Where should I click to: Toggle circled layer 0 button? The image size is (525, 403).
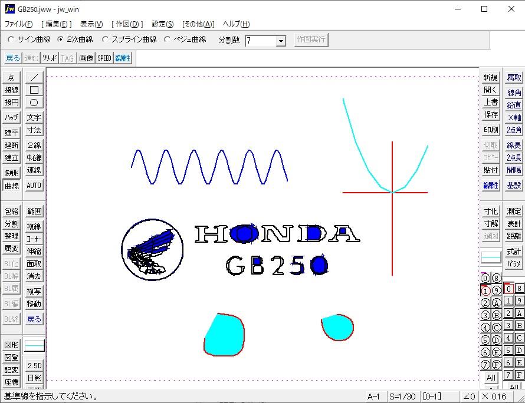(485, 278)
